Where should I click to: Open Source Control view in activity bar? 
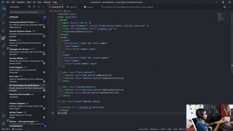pyautogui.click(x=3, y=23)
